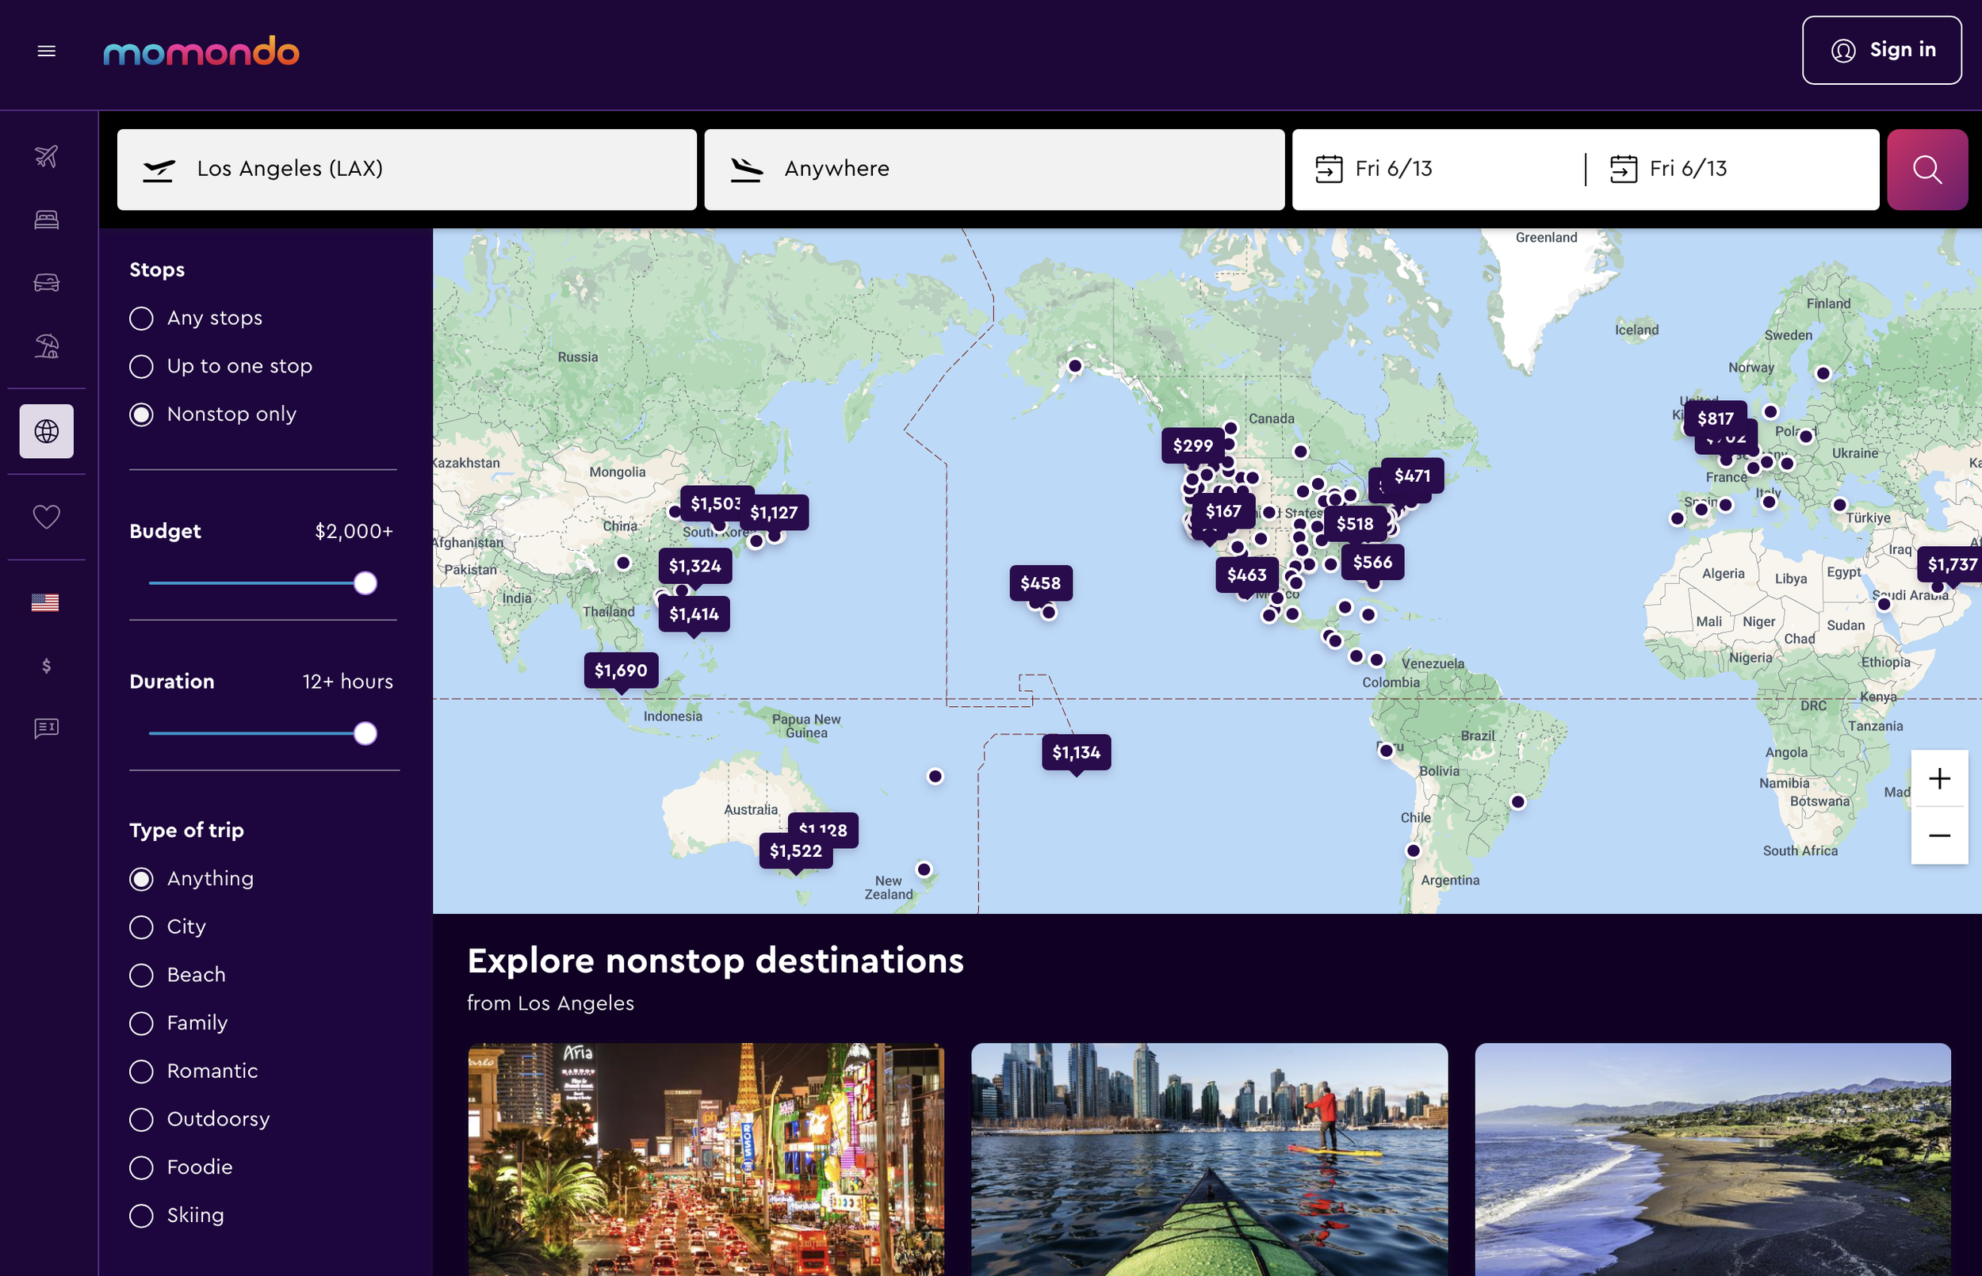Screen dimensions: 1982x1276
Task: Open the kayak city skyline destination photo
Action: tap(1209, 1159)
